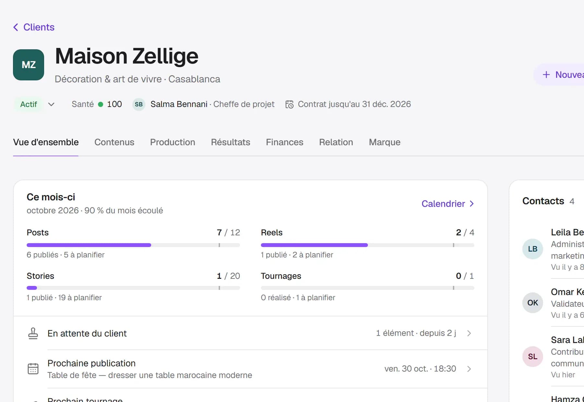
Task: Click the stamp icon for En attente du client
Action: pos(33,333)
